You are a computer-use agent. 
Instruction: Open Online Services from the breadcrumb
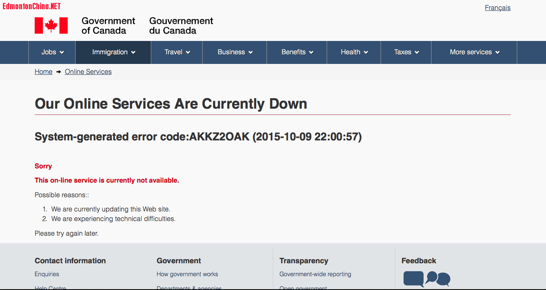tap(88, 71)
